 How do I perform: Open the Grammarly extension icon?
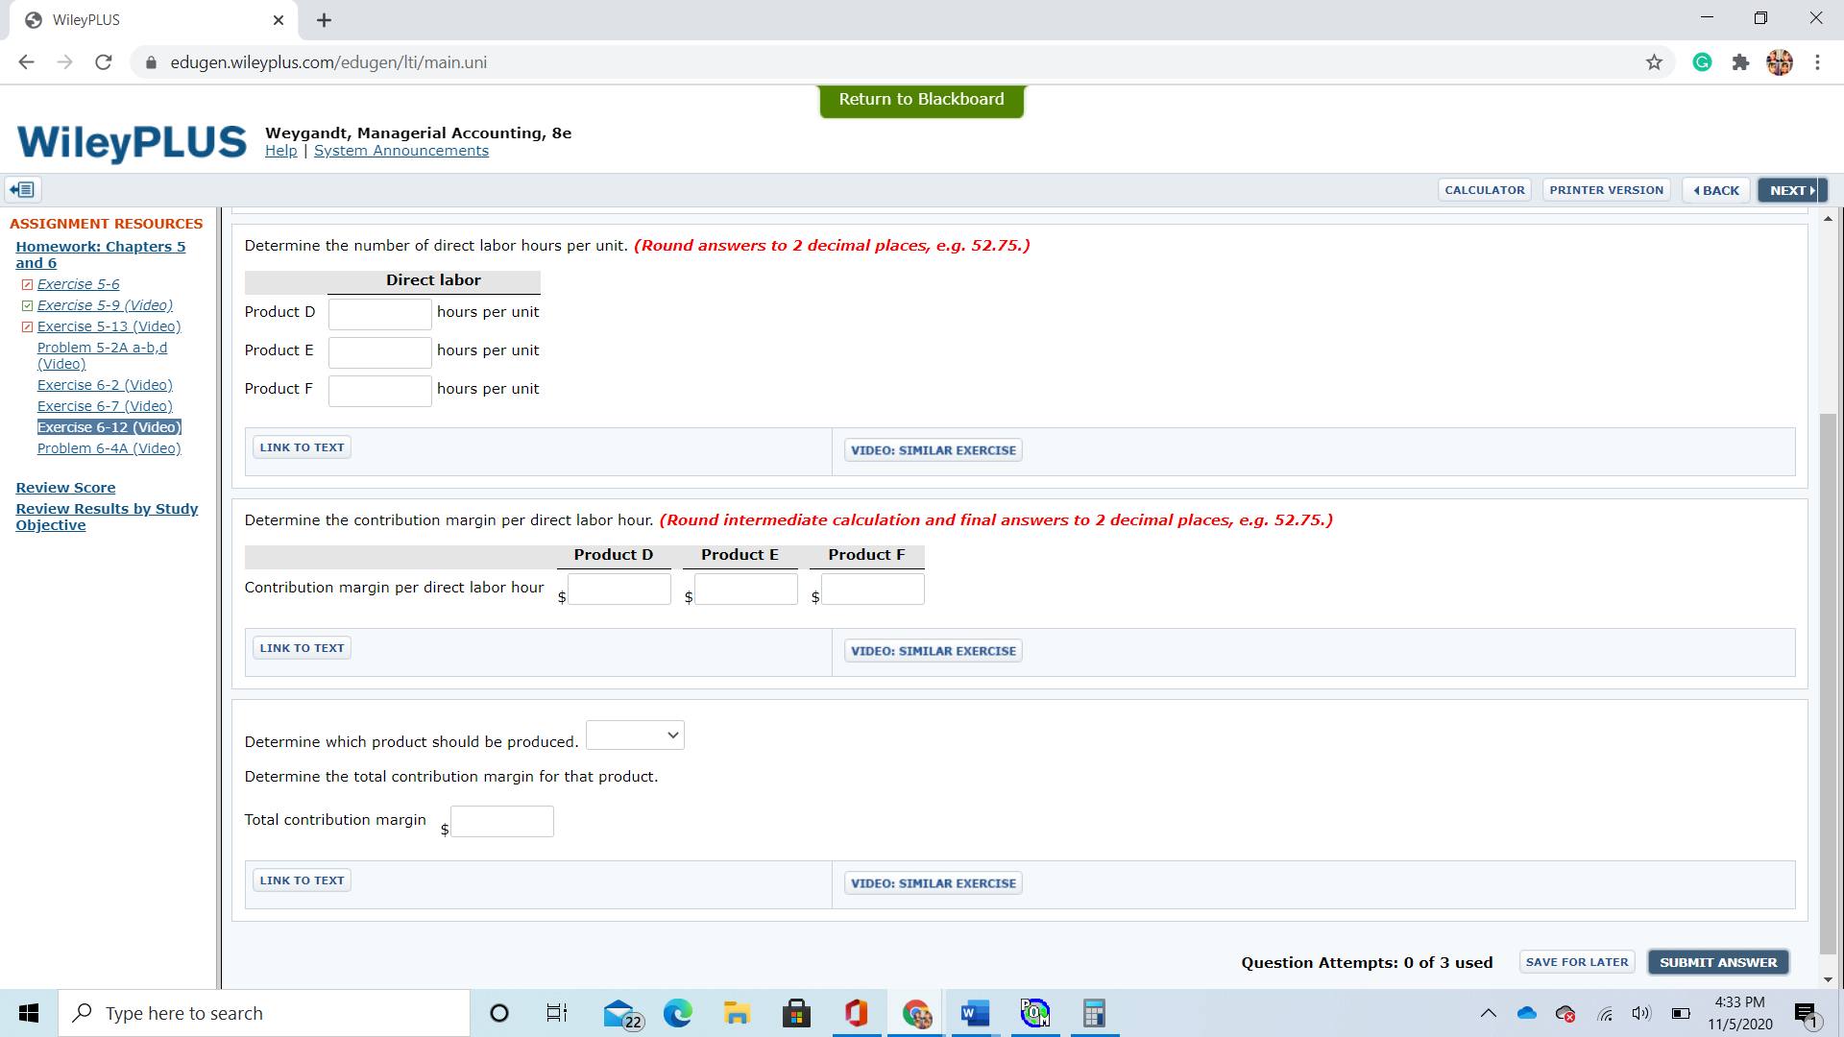[1702, 62]
